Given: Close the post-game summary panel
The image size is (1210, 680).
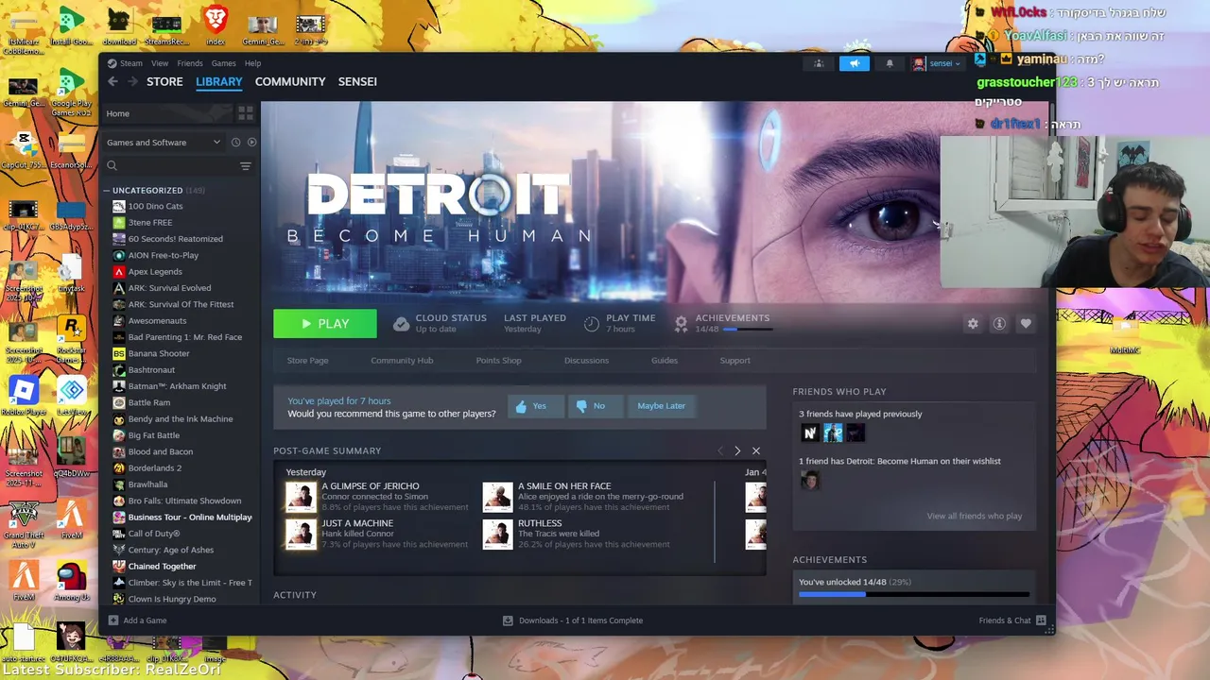Looking at the screenshot, I should point(755,451).
